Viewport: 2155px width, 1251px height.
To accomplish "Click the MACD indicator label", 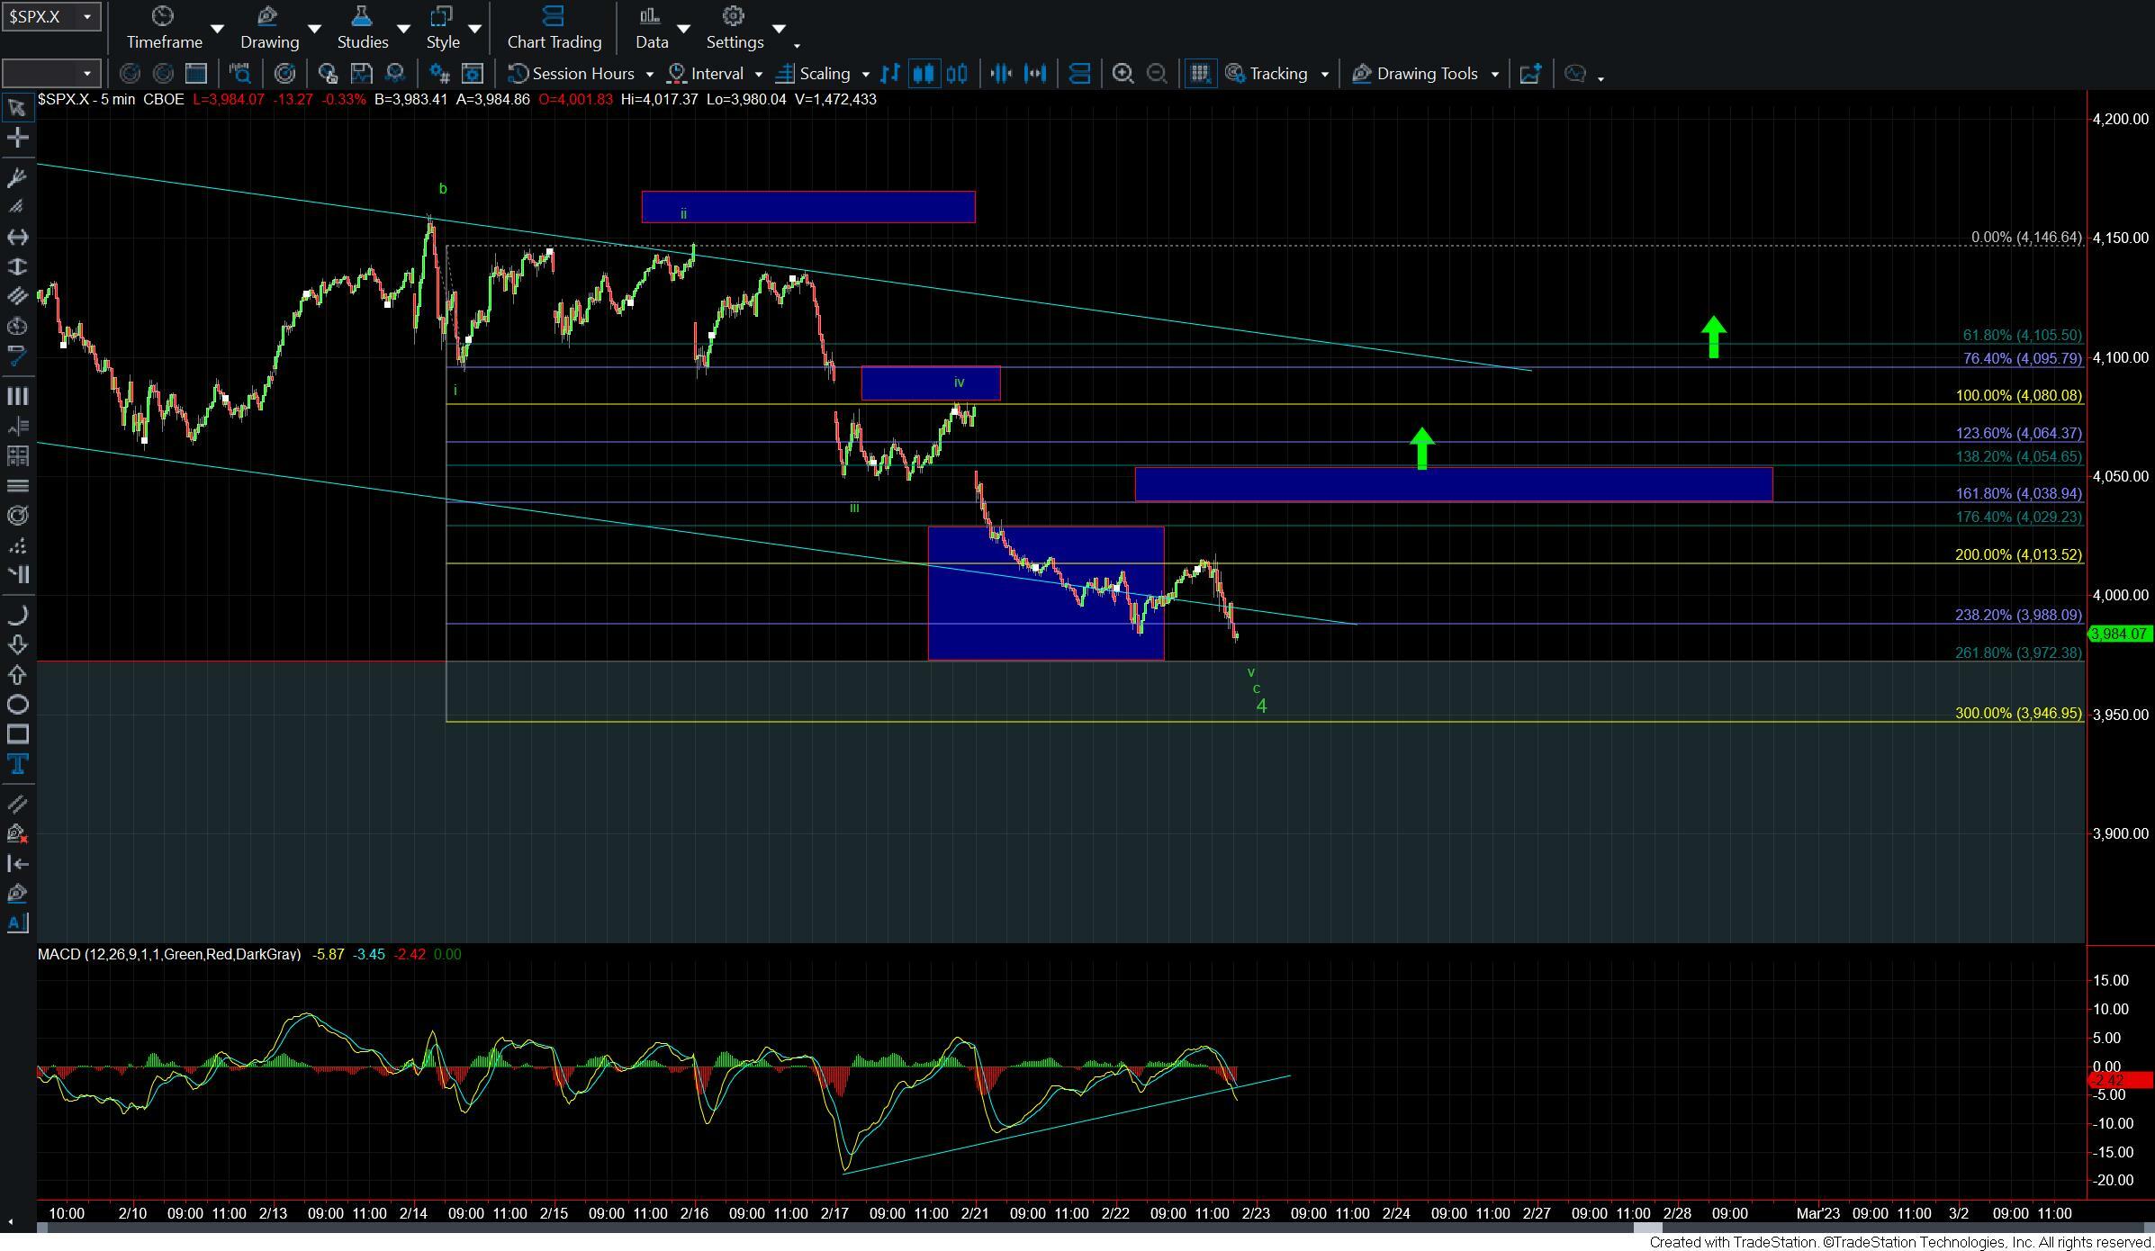I will click(x=169, y=954).
